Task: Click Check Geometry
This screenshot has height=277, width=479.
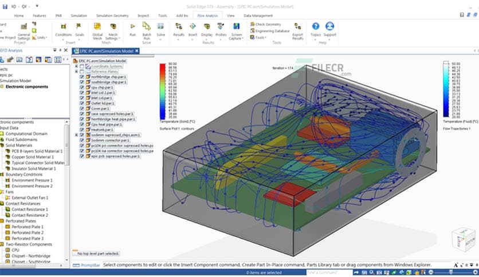Action: pyautogui.click(x=265, y=24)
